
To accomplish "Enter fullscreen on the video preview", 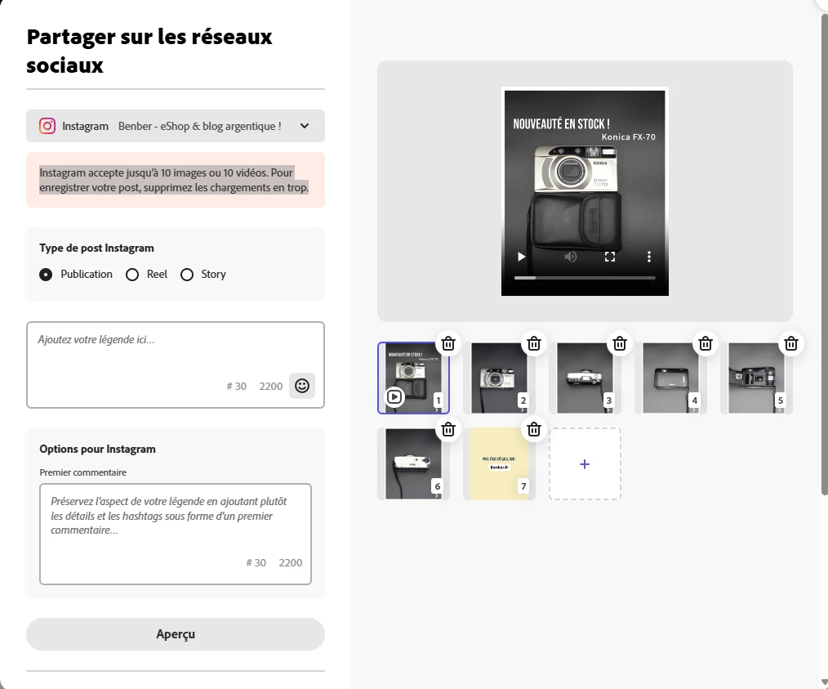I will pyautogui.click(x=610, y=257).
